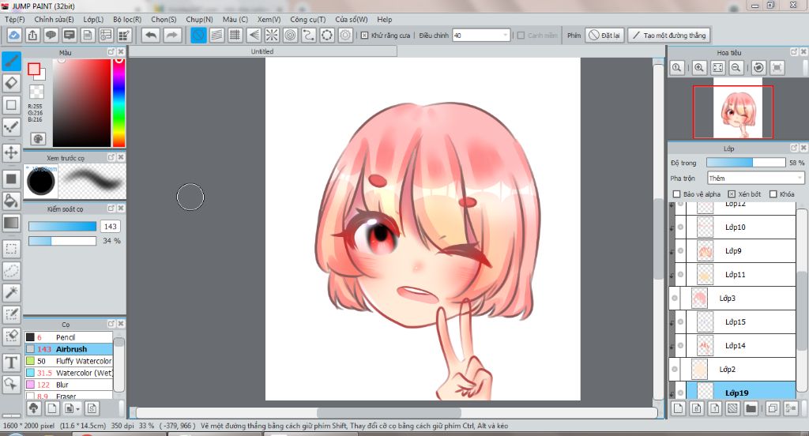The width and height of the screenshot is (809, 436).
Task: Select the Text tool
Action: 11,363
